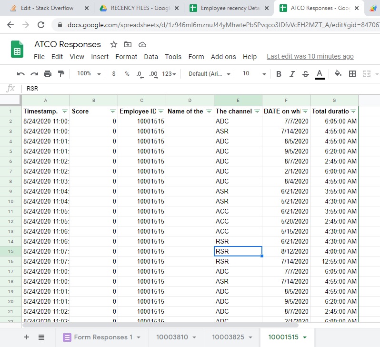The height and width of the screenshot is (347, 380).
Task: Toggle Bold formatting
Action: pyautogui.click(x=279, y=74)
